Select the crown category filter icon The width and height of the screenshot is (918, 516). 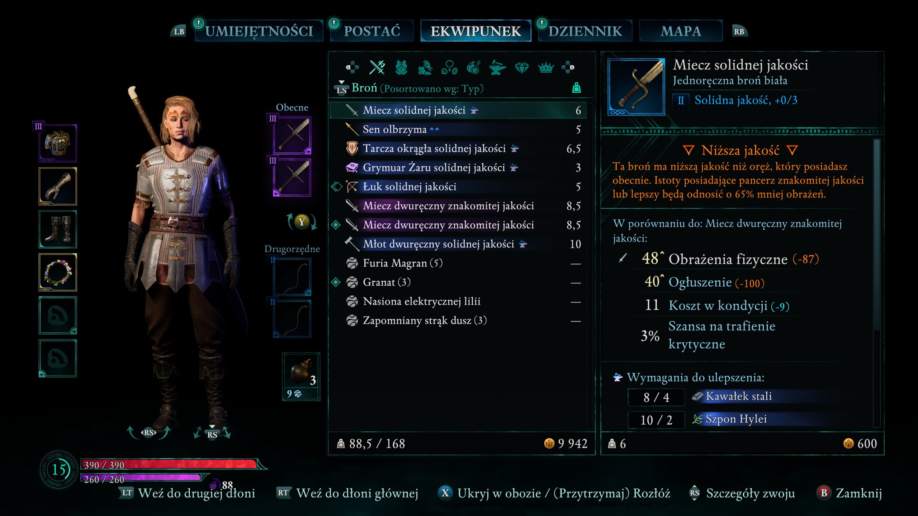pyautogui.click(x=546, y=67)
